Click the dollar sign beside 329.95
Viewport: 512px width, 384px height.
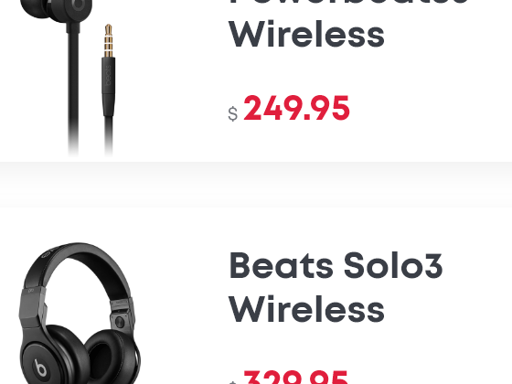pos(232,382)
